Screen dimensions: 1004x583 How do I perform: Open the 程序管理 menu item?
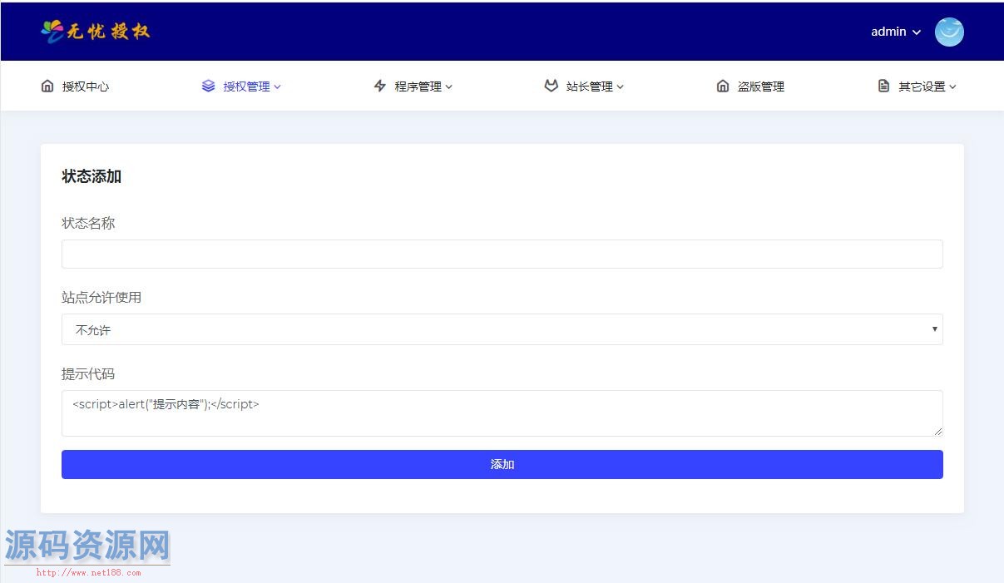pyautogui.click(x=413, y=86)
